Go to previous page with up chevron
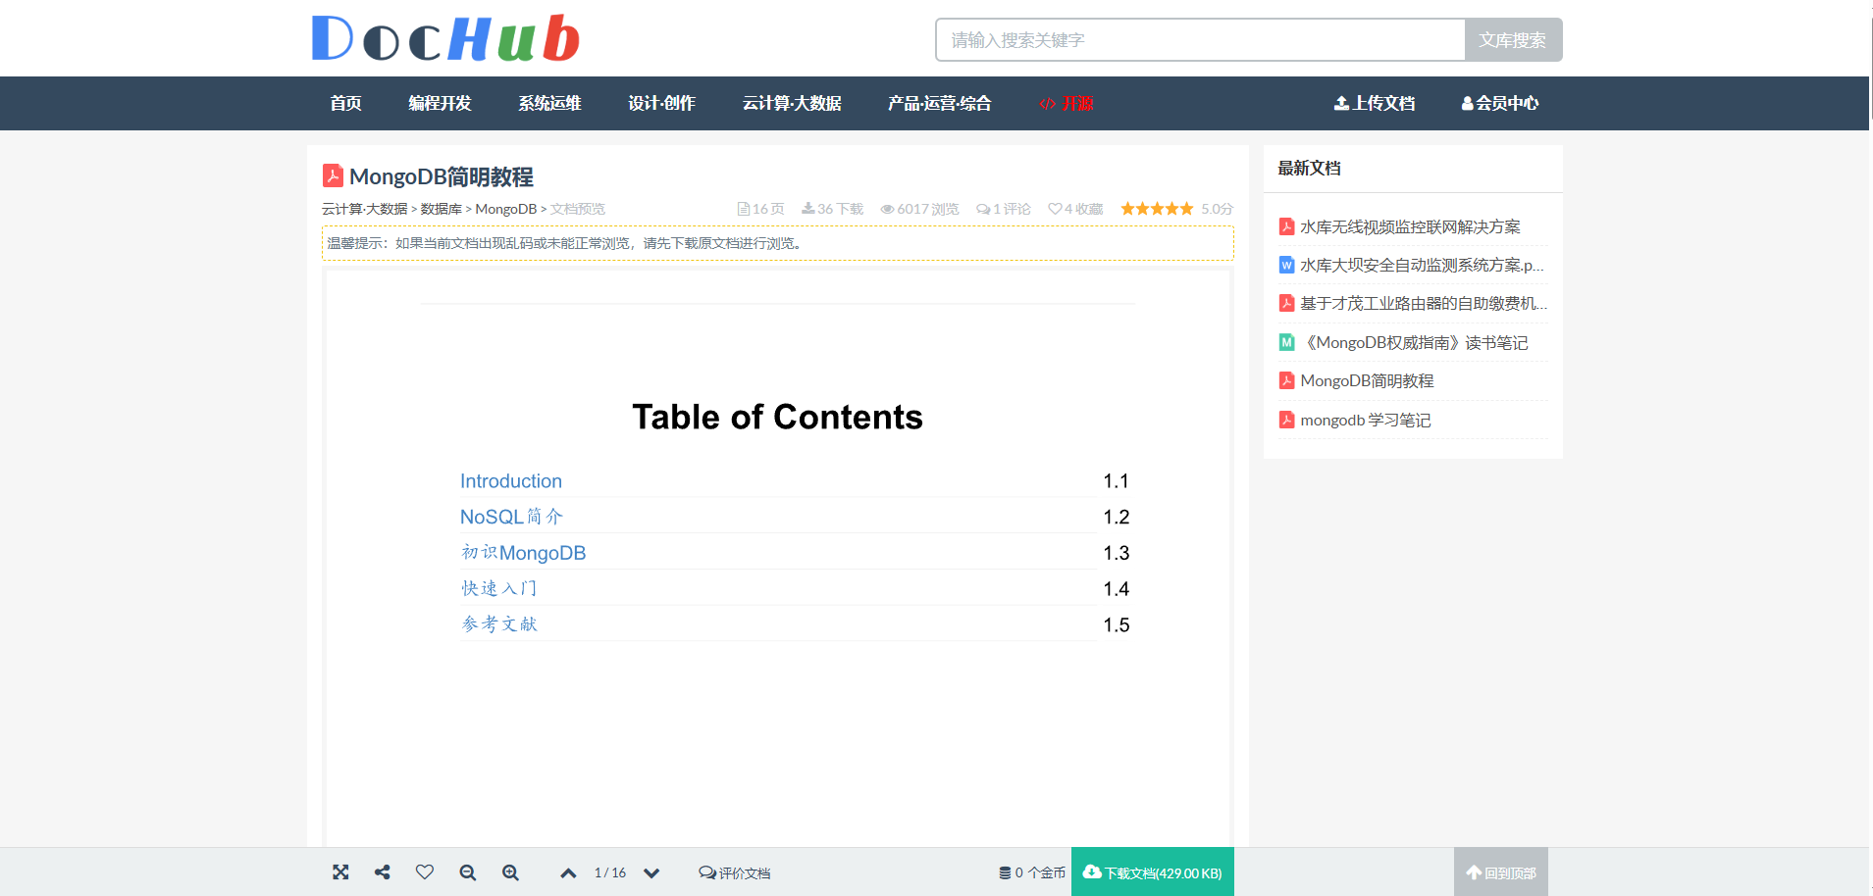This screenshot has height=896, width=1873. point(568,873)
